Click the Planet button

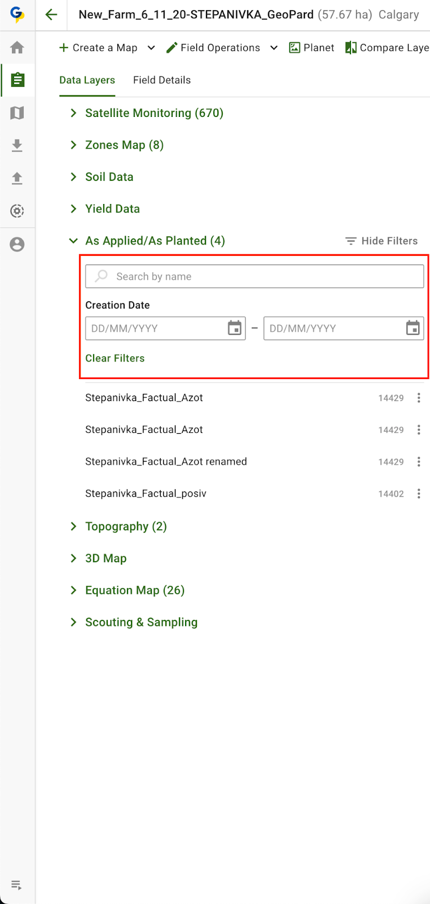coord(311,48)
